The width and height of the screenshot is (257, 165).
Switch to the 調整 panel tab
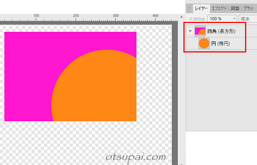click(236, 8)
